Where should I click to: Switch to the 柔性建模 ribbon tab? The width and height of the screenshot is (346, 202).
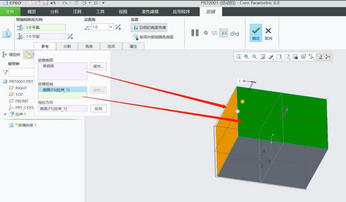point(150,12)
